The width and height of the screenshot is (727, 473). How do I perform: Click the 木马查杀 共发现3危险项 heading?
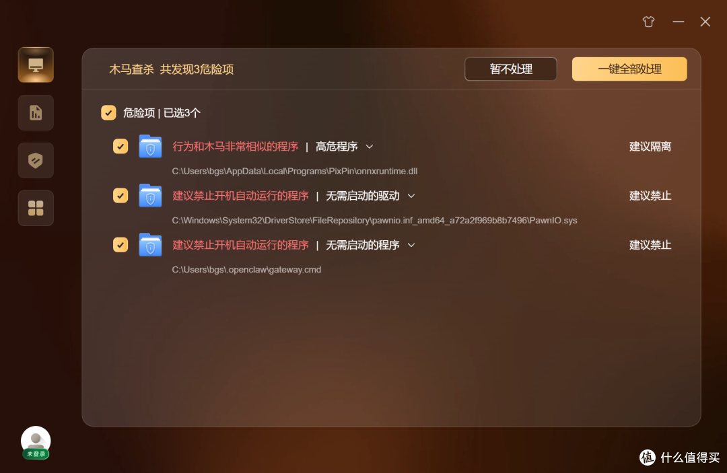tap(171, 69)
